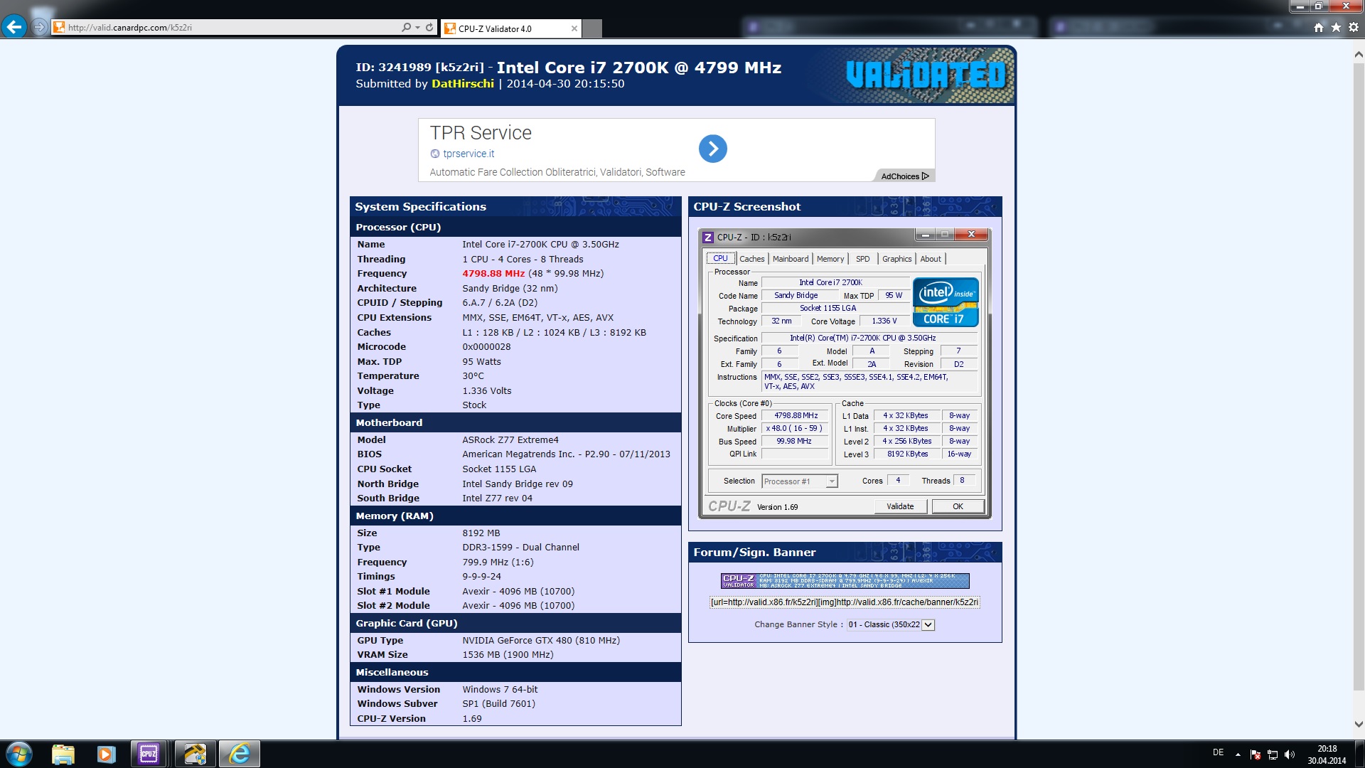Screen dimensions: 1365x768
Task: Click the DE language indicator
Action: 1218,752
